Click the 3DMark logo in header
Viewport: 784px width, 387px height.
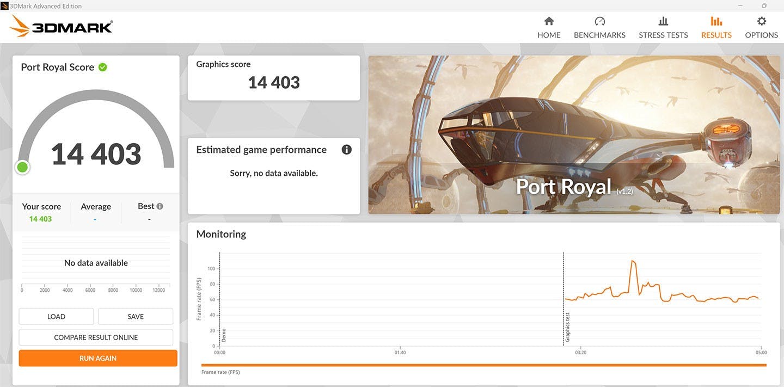pos(61,27)
